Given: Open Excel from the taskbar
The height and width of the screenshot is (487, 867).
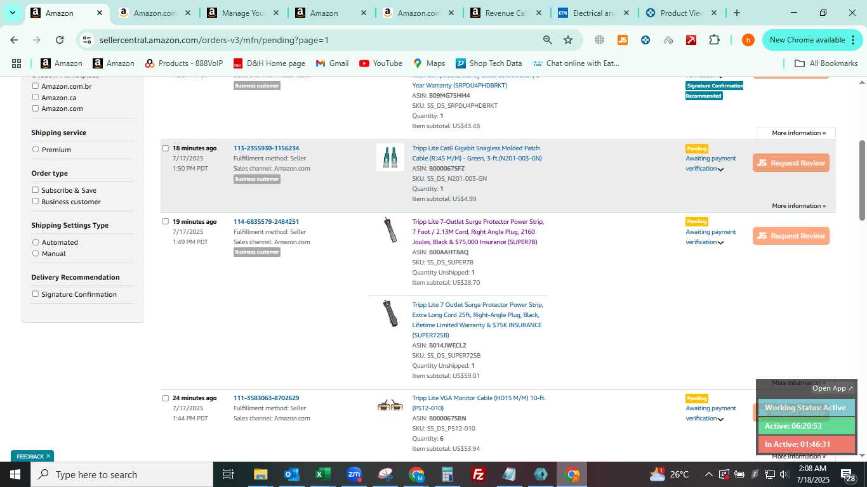Looking at the screenshot, I should tap(323, 474).
